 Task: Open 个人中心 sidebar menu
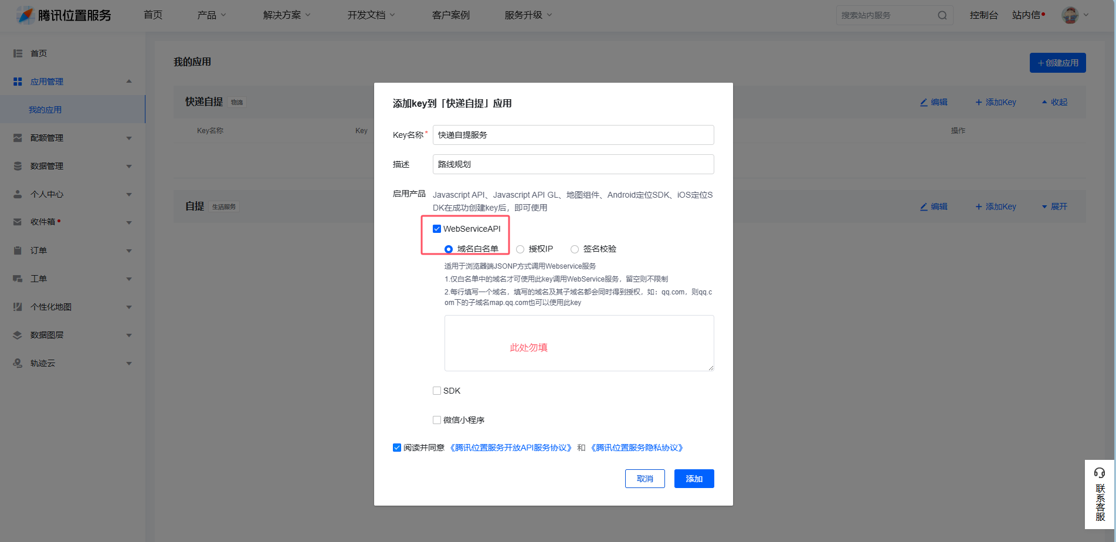[72, 194]
